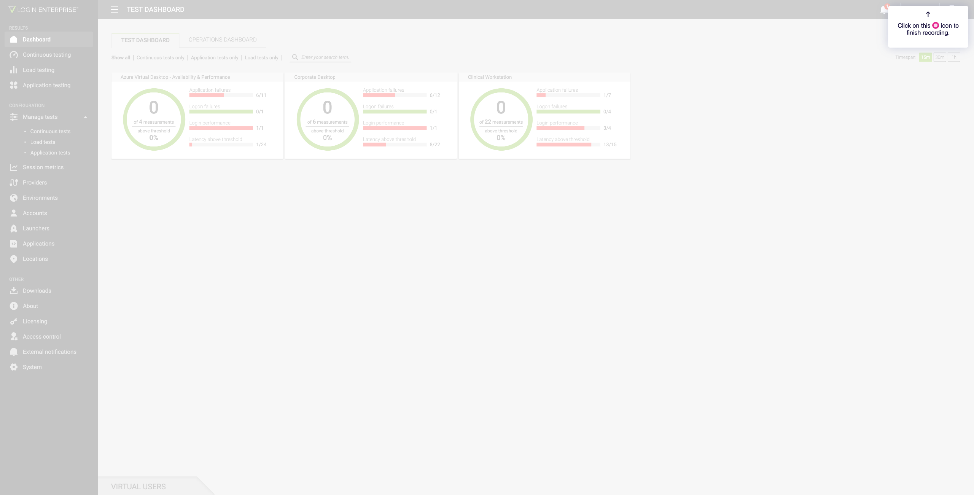
Task: Set timespan to 1h
Action: [x=954, y=57]
